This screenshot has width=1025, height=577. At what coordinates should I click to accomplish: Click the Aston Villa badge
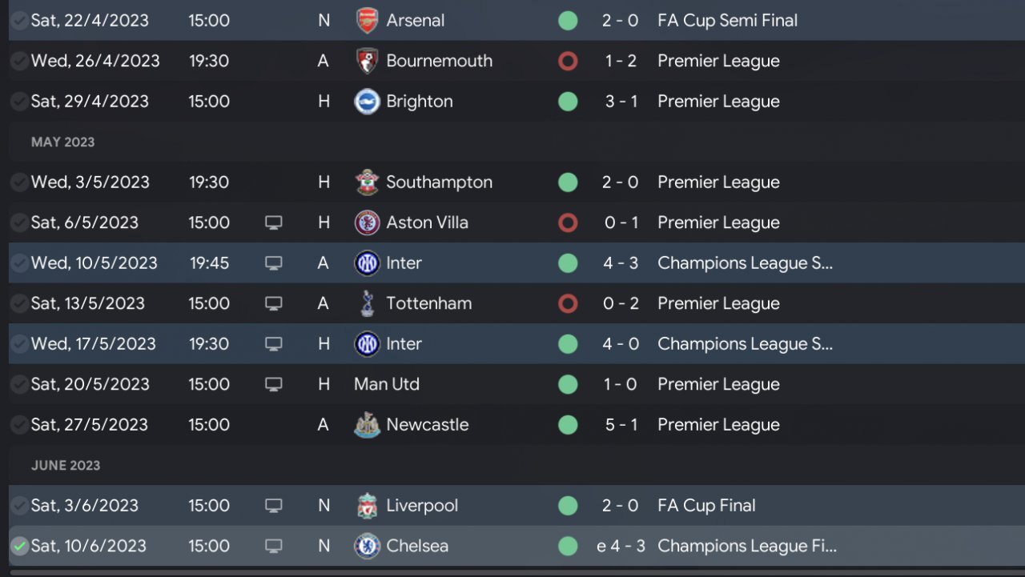367,222
